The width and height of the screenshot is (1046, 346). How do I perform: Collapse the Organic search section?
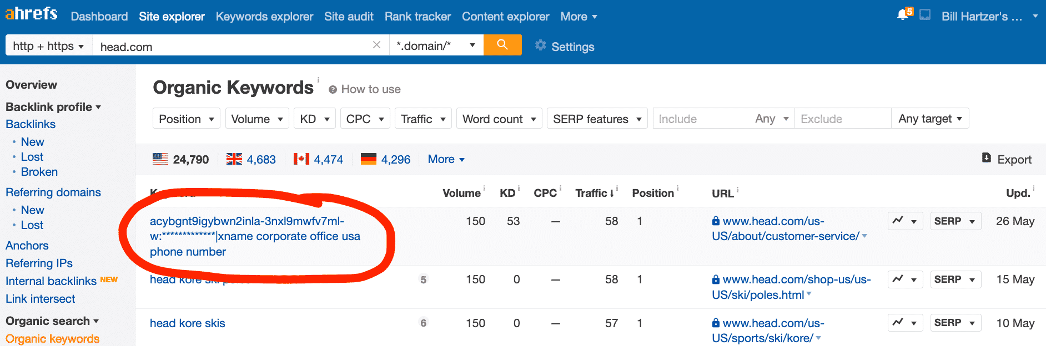click(x=52, y=321)
